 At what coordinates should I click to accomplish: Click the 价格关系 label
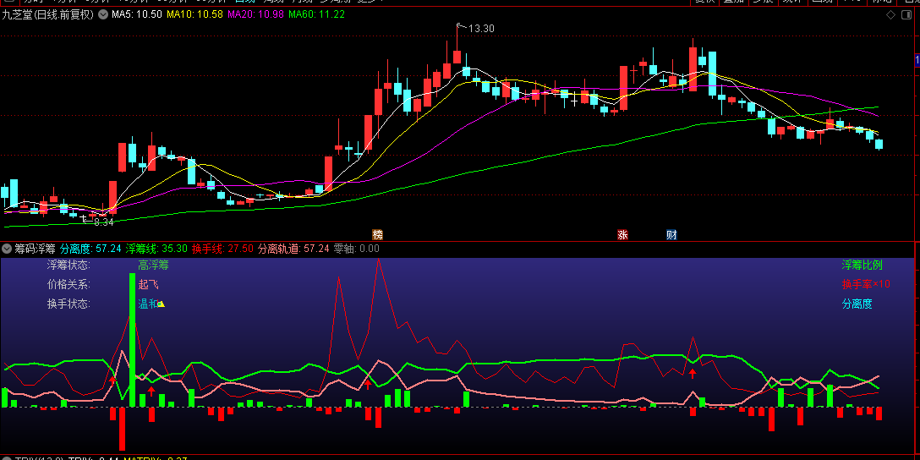tap(69, 285)
